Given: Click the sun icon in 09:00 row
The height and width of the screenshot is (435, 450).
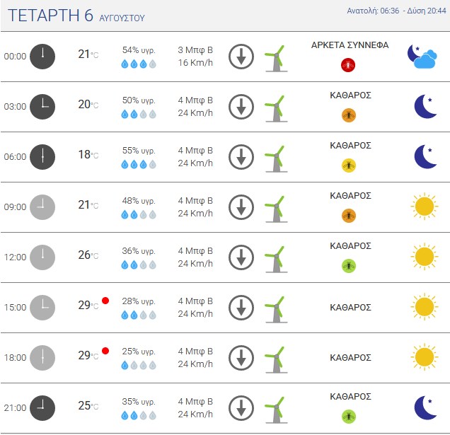Looking at the screenshot, I should point(424,207).
